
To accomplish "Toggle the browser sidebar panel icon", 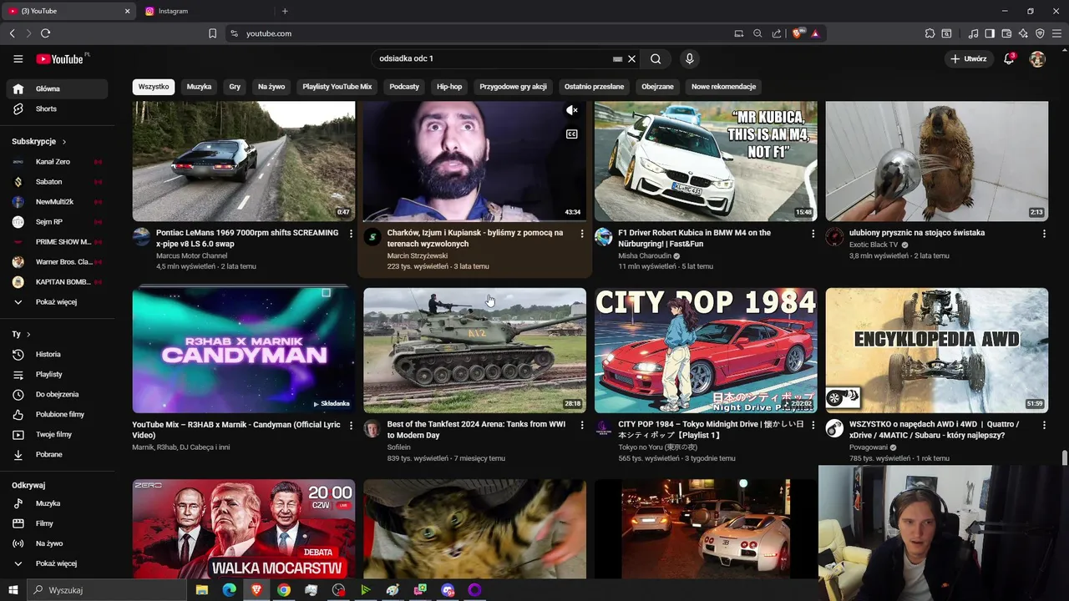I will [x=990, y=33].
